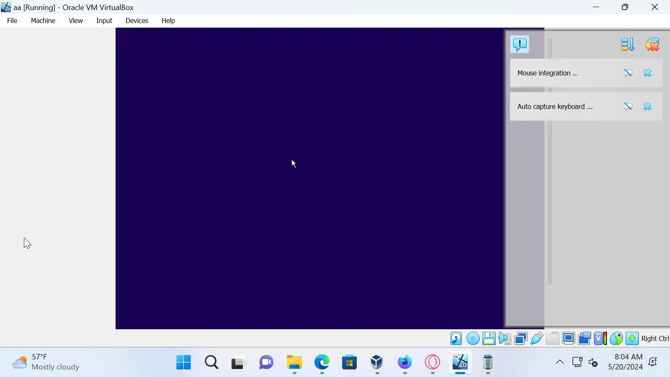Open the weather widget showing 57°F
The width and height of the screenshot is (670, 377).
tap(46, 362)
